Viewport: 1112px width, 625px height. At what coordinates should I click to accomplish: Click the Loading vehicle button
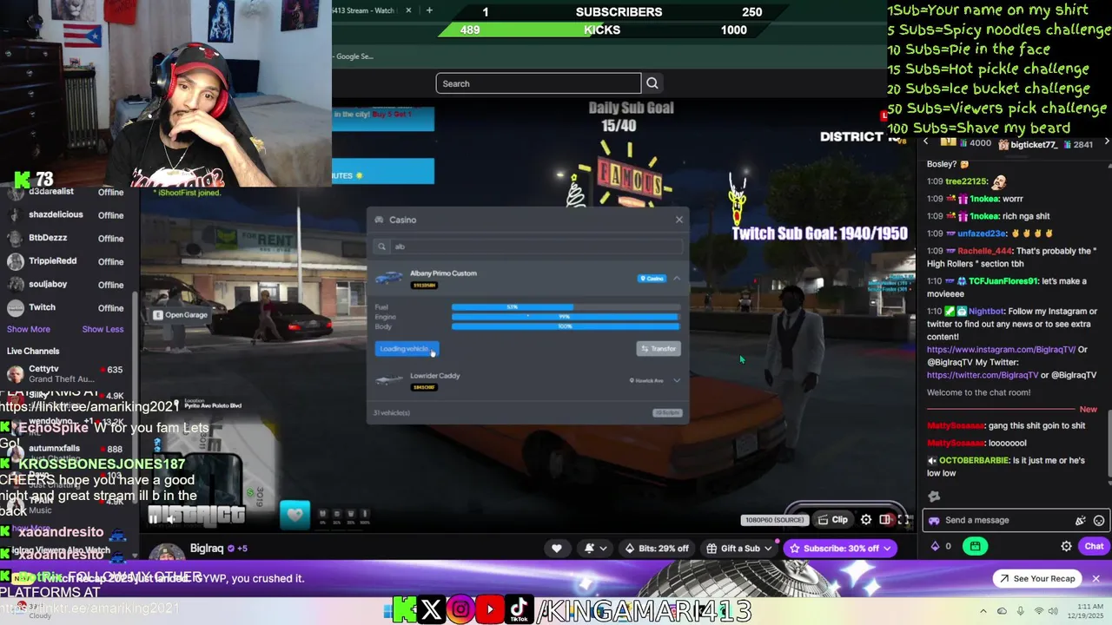pos(407,349)
